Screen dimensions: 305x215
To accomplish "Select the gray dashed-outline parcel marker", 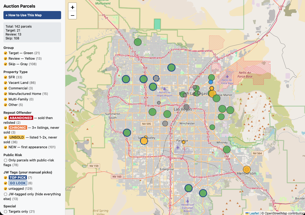I will tap(156, 78).
